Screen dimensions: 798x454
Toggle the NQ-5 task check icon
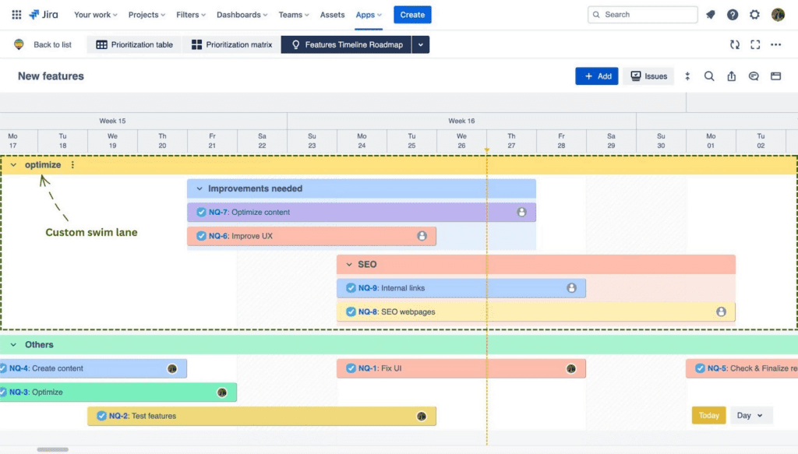point(700,368)
